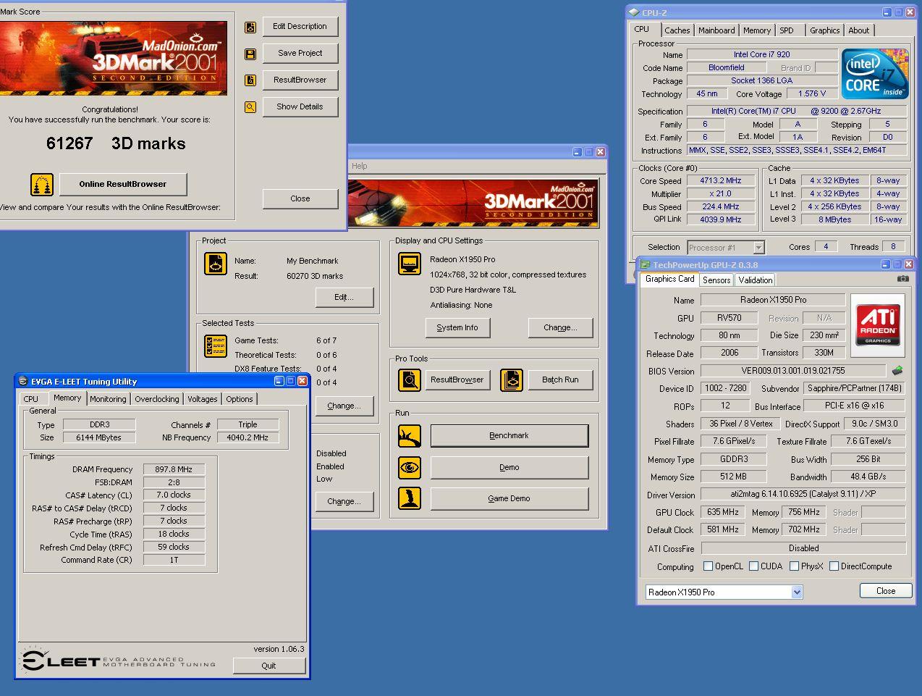Open the Processor #1 selection dropdown in CPU-Z
Image resolution: width=922 pixels, height=696 pixels.
pos(758,248)
